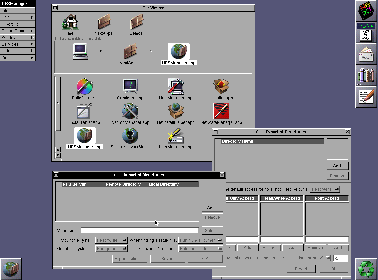378x280 pixels.
Task: Open the NextApps folder on shelf
Action: [103, 22]
